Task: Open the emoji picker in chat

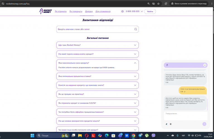Action: pos(171,124)
